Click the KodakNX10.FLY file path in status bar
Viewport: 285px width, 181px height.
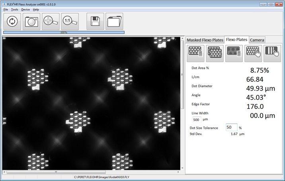(102, 177)
